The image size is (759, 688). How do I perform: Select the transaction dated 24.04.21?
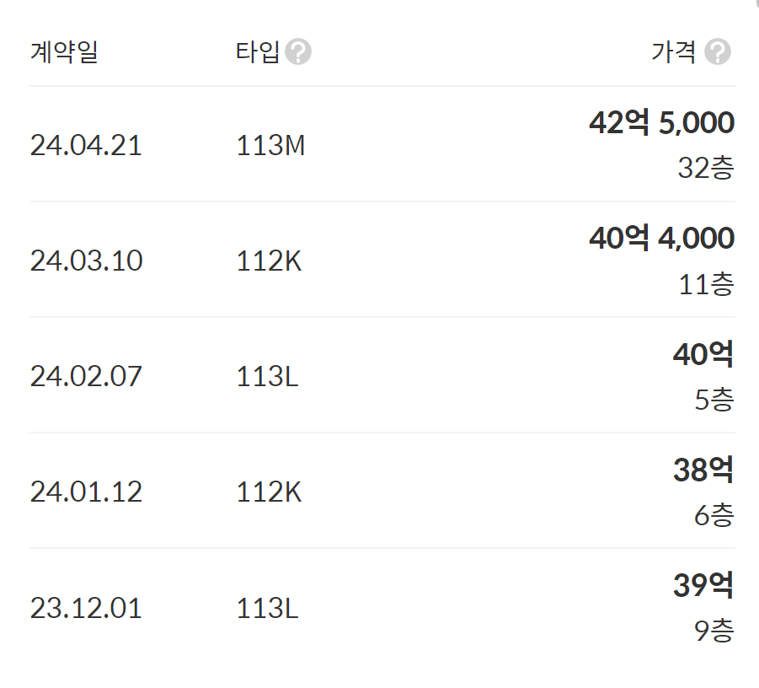pyautogui.click(x=85, y=145)
